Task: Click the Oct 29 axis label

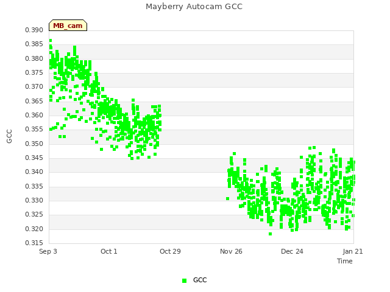Action: pos(170,251)
